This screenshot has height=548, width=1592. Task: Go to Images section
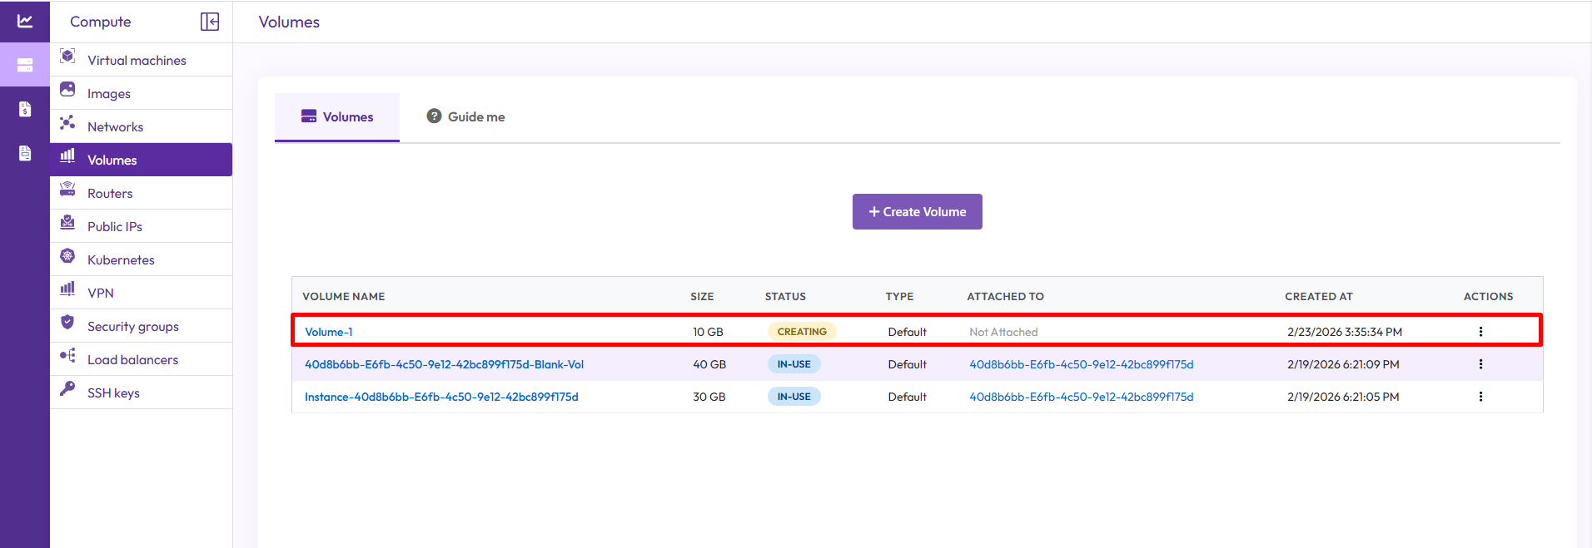(109, 93)
